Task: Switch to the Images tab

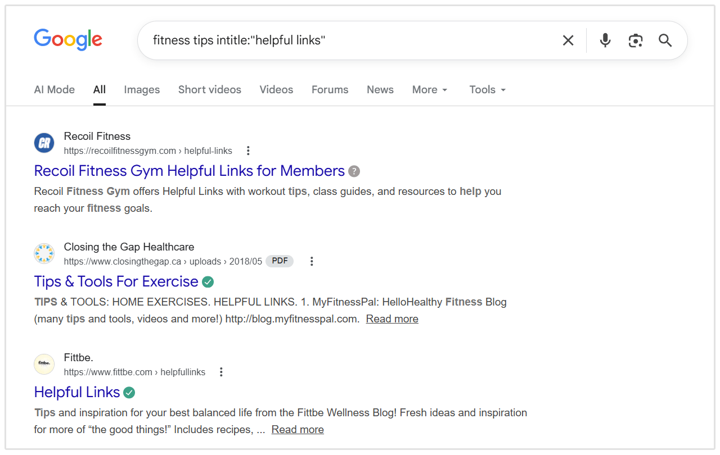Action: 142,89
